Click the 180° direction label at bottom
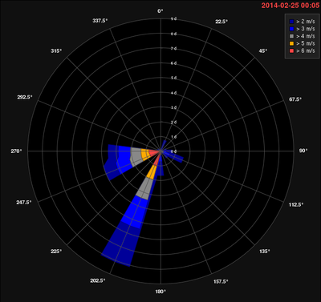The height and width of the screenshot is (302, 321). click(x=160, y=292)
